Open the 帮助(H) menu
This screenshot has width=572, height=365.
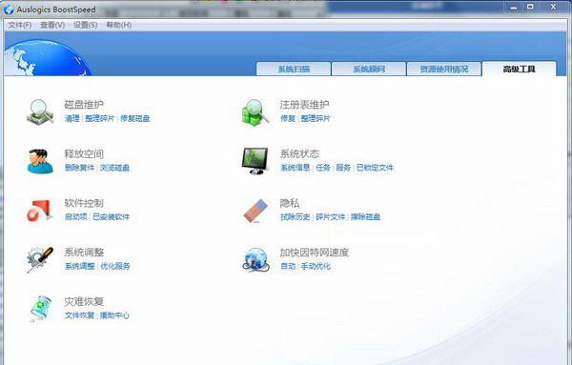pyautogui.click(x=118, y=25)
